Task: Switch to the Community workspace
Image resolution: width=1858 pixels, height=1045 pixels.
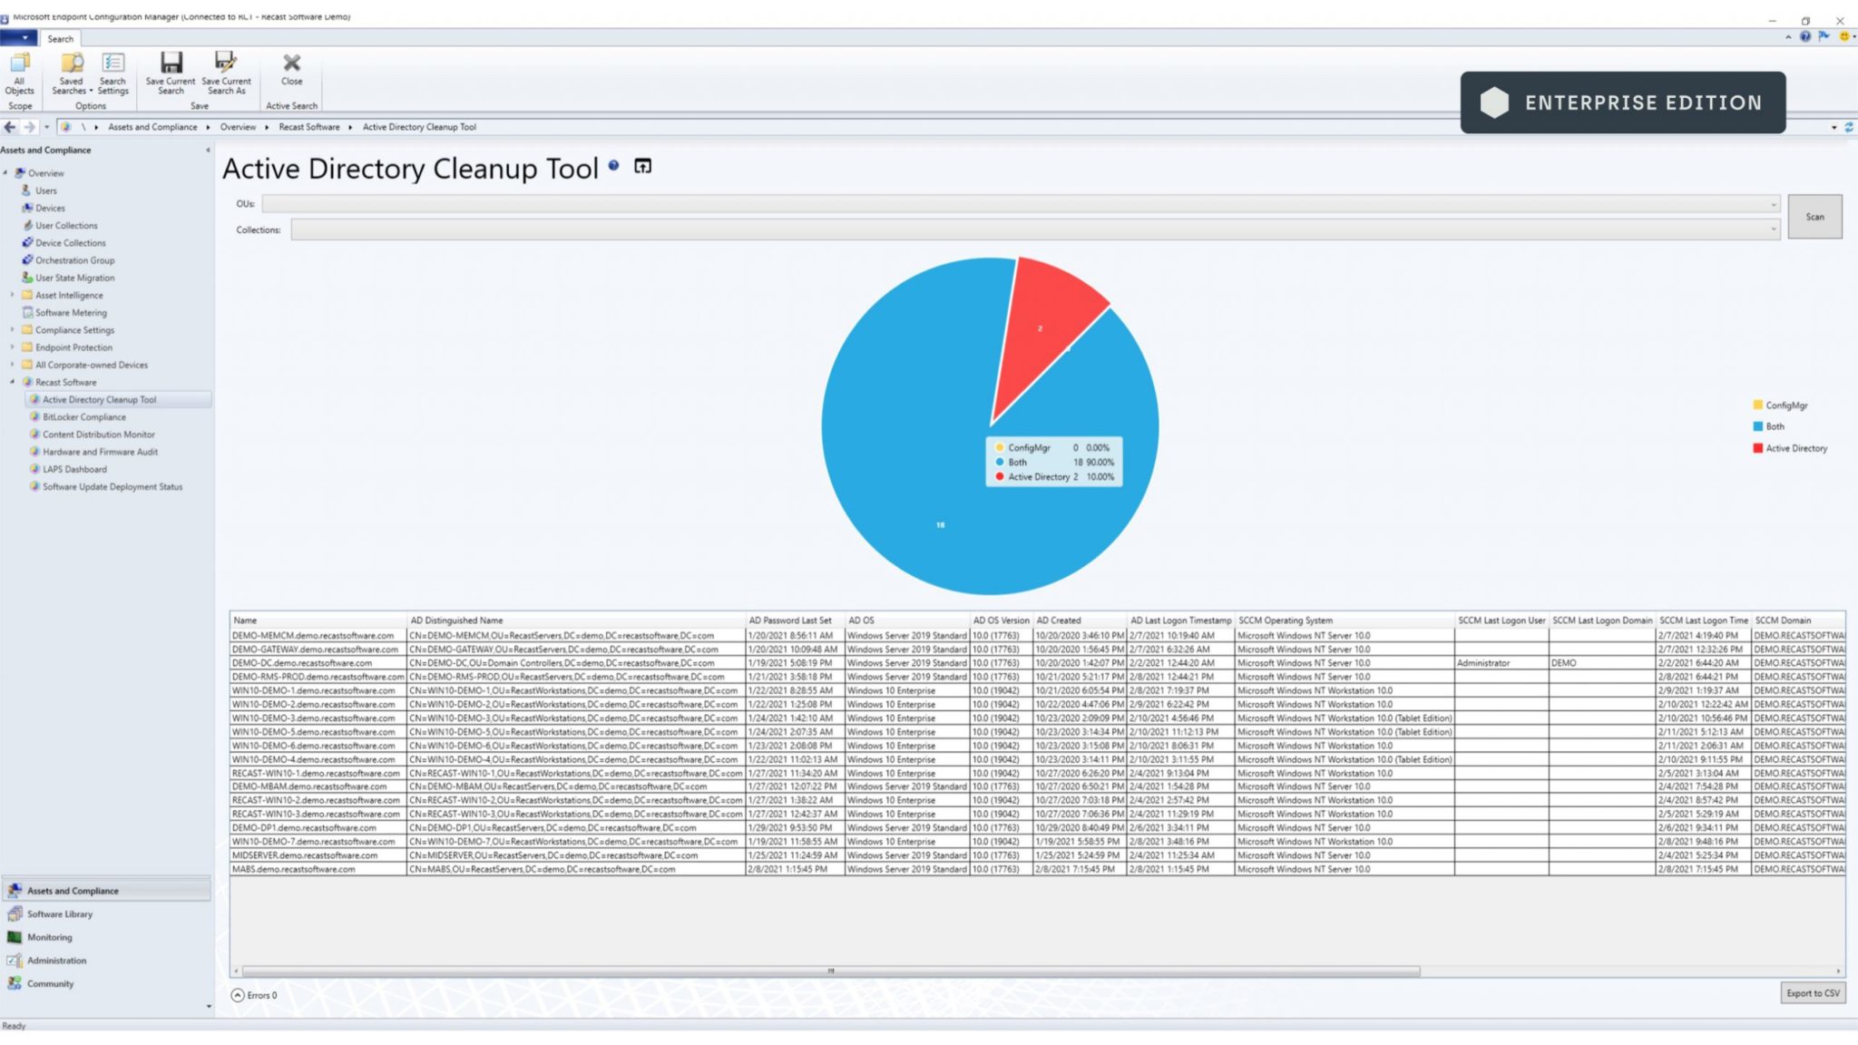Action: point(50,983)
